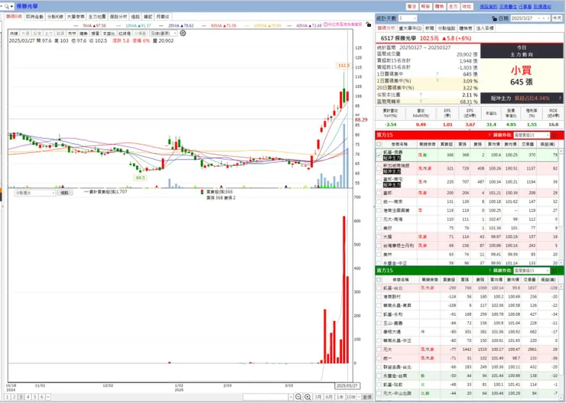The image size is (566, 403).
Task: Open the 分點進出 dropdown below the chart
Action: [x=34, y=193]
